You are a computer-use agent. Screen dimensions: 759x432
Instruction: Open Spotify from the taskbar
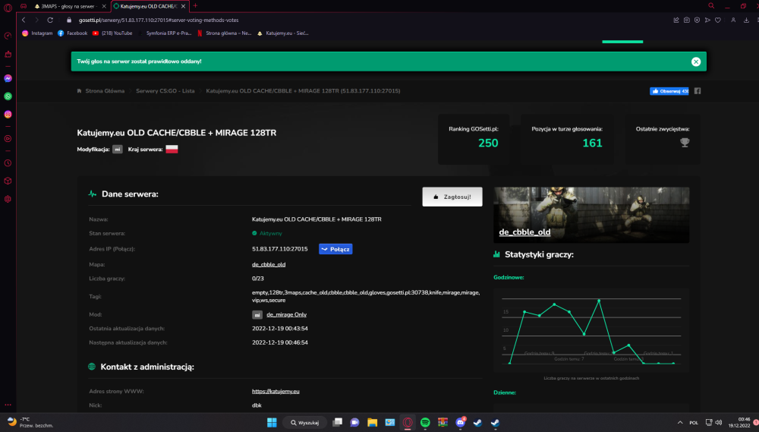click(425, 422)
